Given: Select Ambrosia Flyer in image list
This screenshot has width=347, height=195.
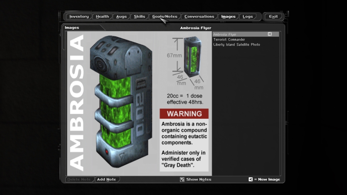Looking at the screenshot, I should coord(246,34).
